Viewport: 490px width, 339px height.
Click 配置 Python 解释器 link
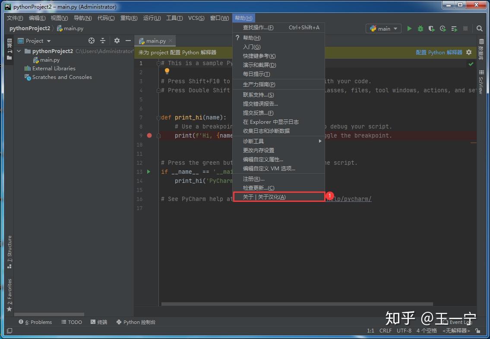click(x=439, y=53)
